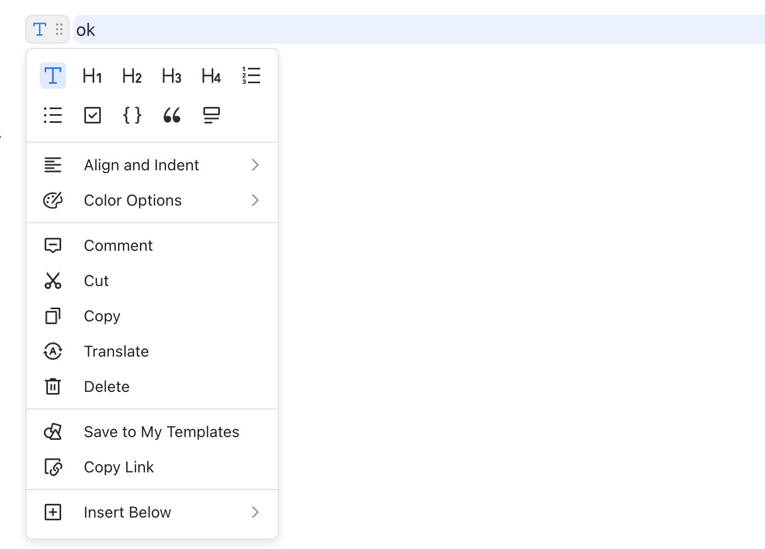This screenshot has height=549, width=765.
Task: Apply Heading 3 formatting
Action: point(171,76)
